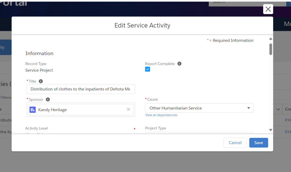Click the Service Project record type text

click(39, 70)
